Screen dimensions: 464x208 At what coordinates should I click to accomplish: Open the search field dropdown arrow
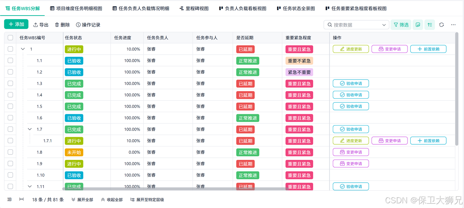pos(384,25)
